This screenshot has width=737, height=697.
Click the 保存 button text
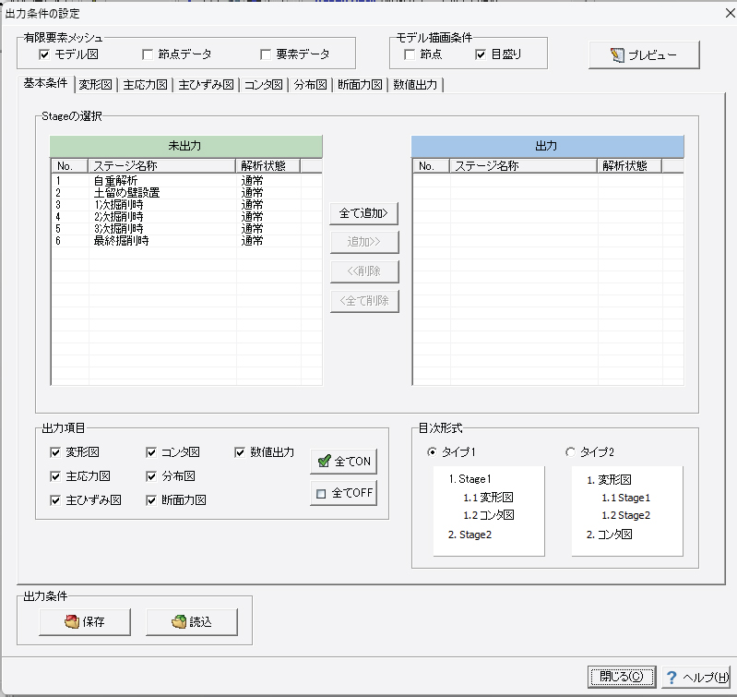[x=93, y=621]
